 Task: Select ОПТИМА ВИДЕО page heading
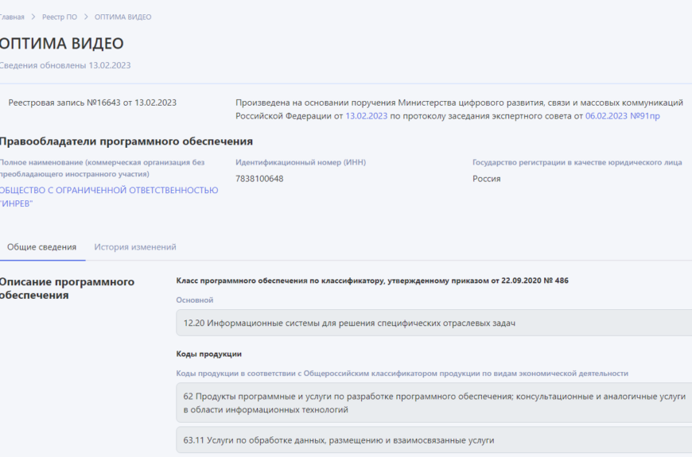click(61, 44)
